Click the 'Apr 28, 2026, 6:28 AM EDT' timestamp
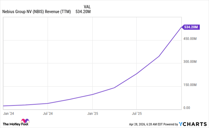 pyautogui.click(x=146, y=124)
